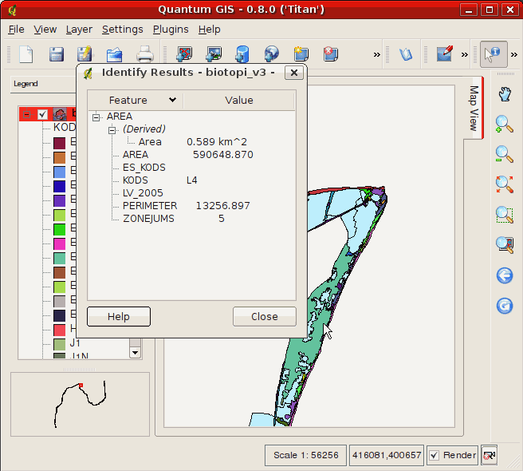
Task: Click the Zoom Last blue arrow icon
Action: (x=505, y=275)
